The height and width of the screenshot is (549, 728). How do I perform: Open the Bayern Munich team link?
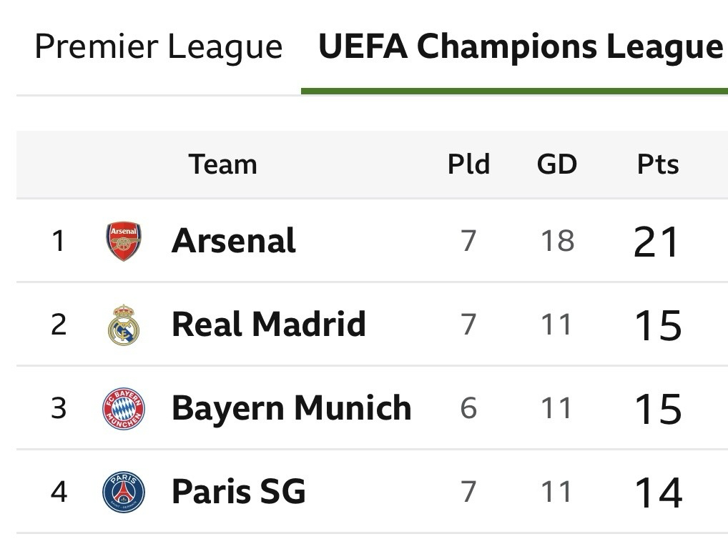pos(291,408)
